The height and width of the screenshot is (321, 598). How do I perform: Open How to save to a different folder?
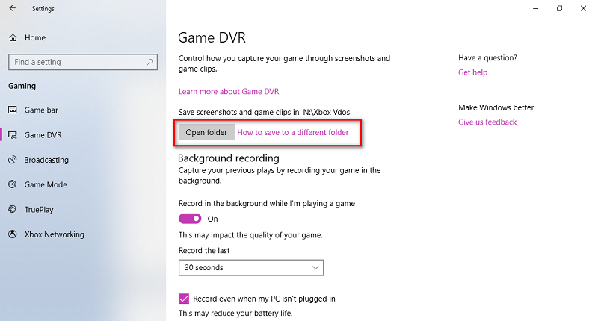293,132
